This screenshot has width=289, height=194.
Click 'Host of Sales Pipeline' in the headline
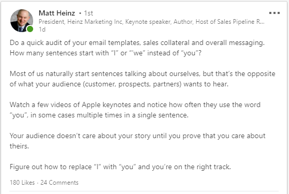pyautogui.click(x=225, y=22)
